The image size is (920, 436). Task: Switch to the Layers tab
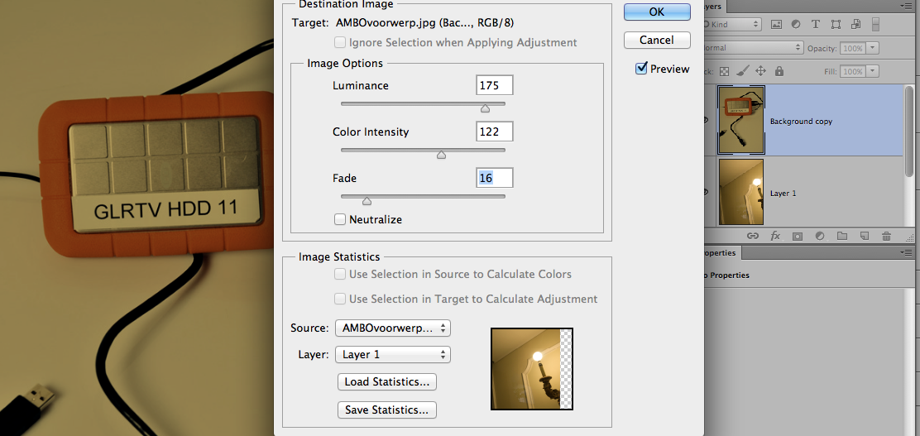(x=715, y=7)
